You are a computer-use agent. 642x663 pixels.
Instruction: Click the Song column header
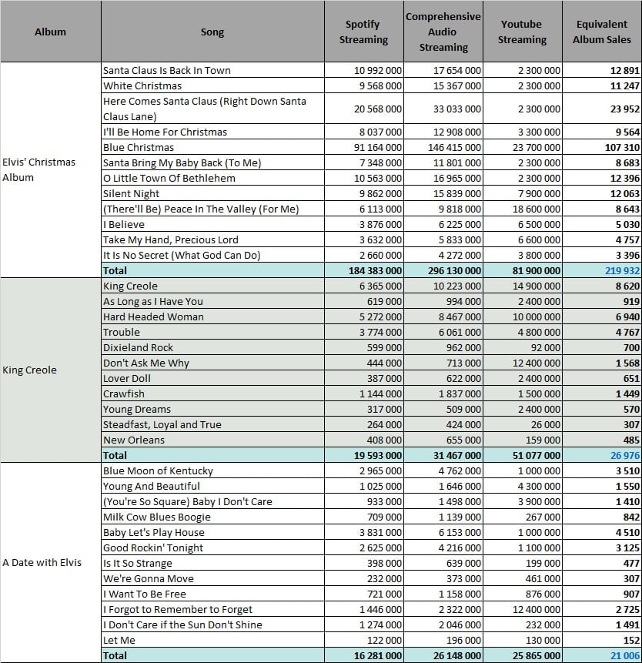point(212,32)
